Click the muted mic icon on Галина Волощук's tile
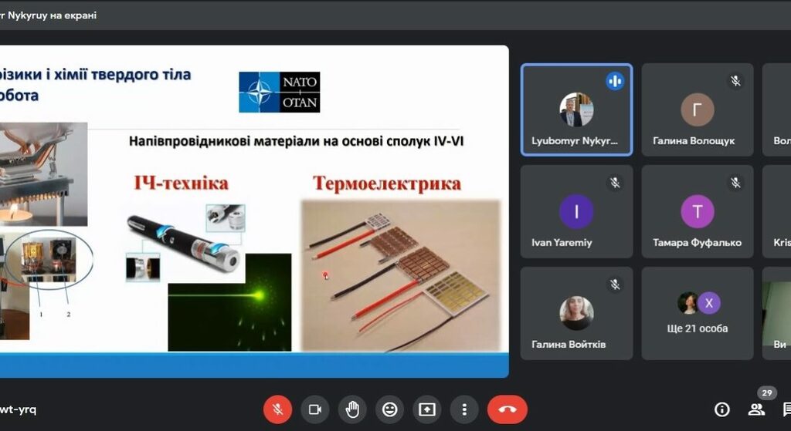Screen dimensions: 791x431 coord(736,80)
